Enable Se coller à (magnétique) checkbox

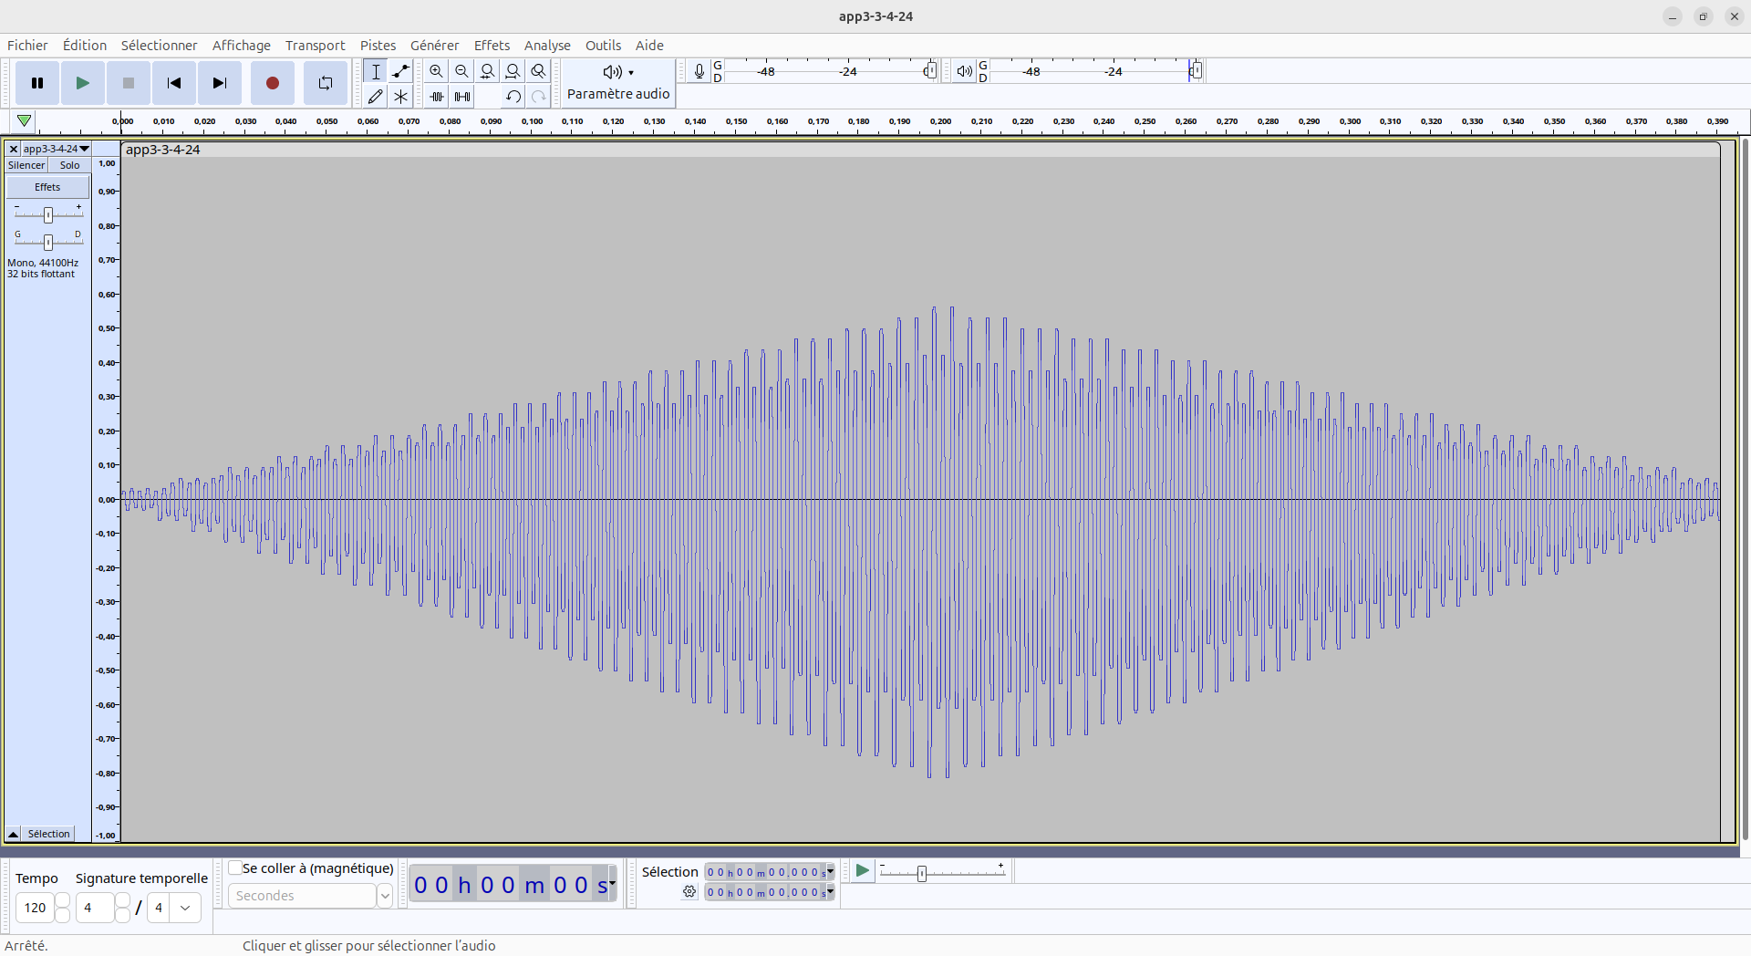[235, 868]
